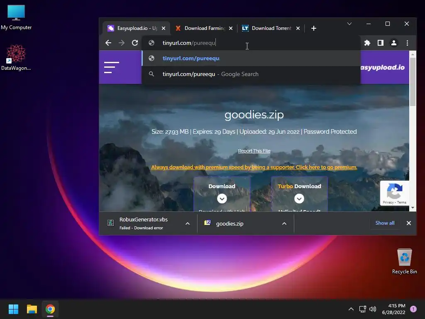This screenshot has height=319, width=425.
Task: Click the volume tray icon
Action: point(373,309)
